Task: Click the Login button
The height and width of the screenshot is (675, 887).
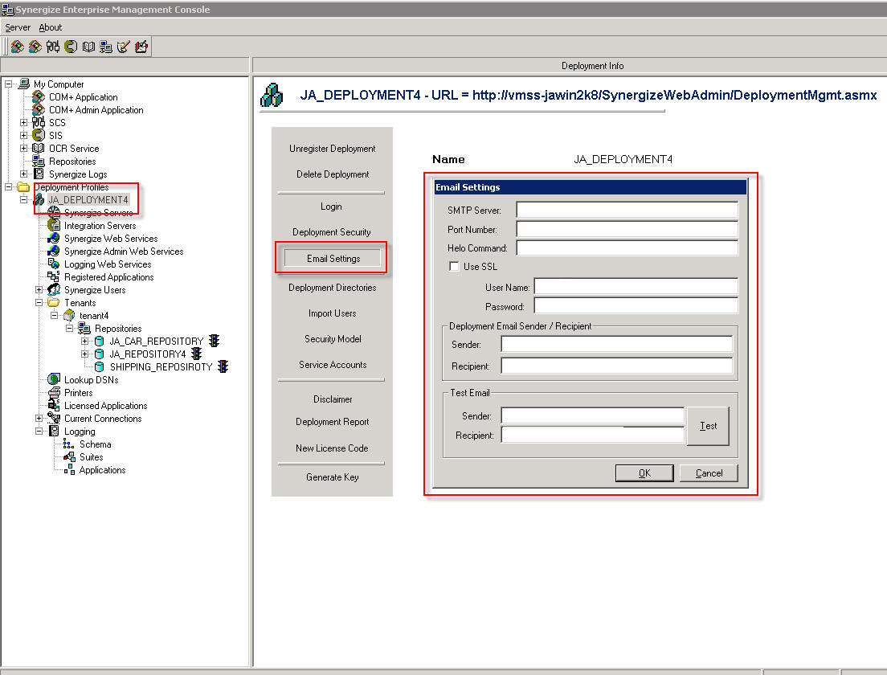Action: click(331, 207)
